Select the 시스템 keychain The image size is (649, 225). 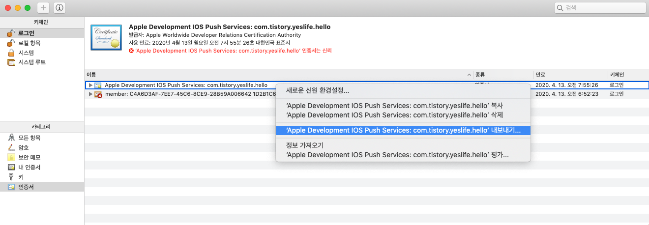[42, 53]
